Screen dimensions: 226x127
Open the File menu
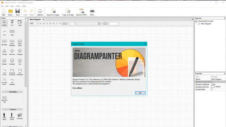(2, 6)
